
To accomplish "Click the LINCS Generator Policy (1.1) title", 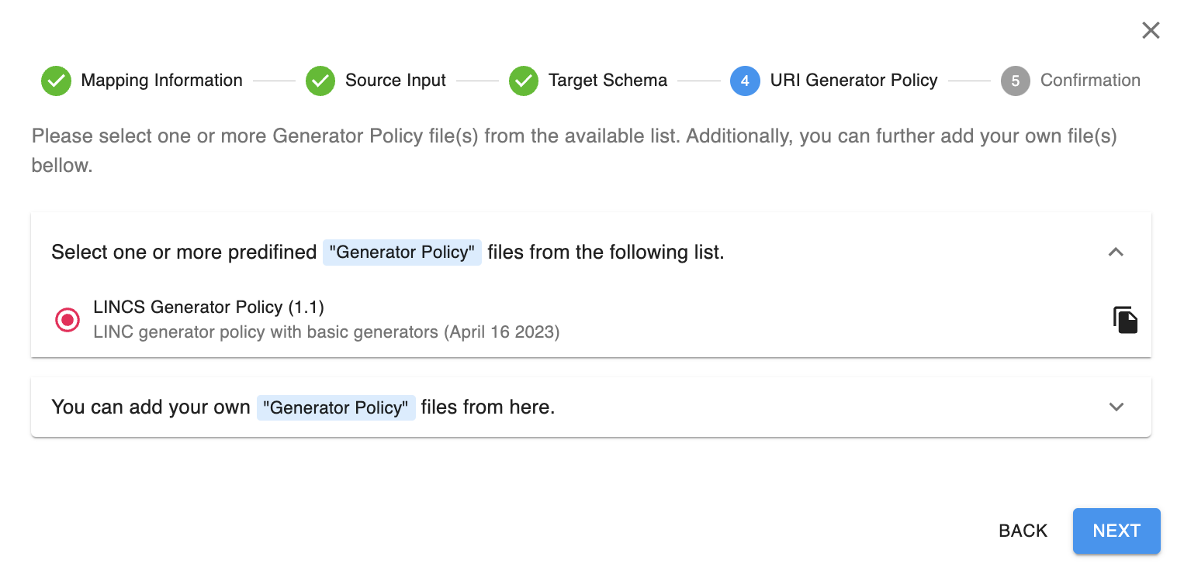I will (x=208, y=308).
